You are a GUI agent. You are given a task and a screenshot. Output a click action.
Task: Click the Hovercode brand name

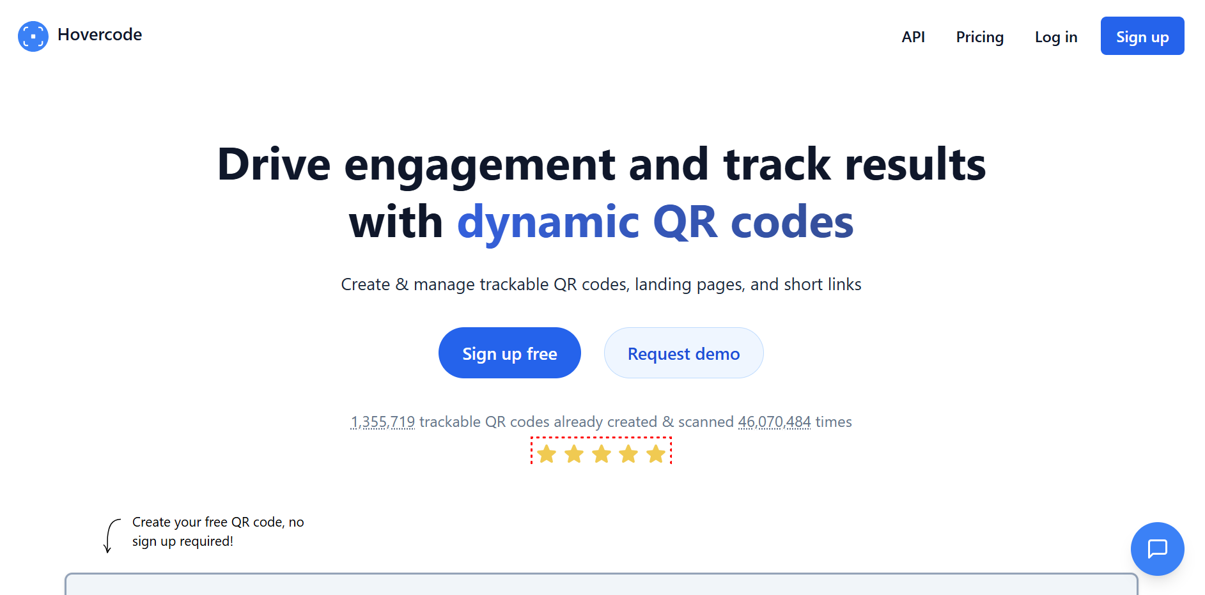pos(100,35)
